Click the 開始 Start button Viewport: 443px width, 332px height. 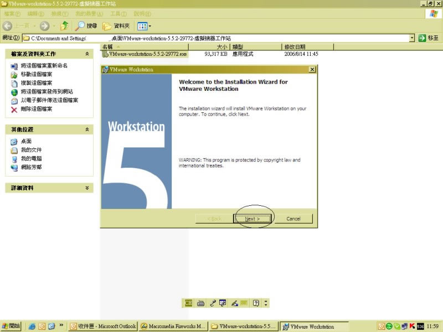coord(11,326)
